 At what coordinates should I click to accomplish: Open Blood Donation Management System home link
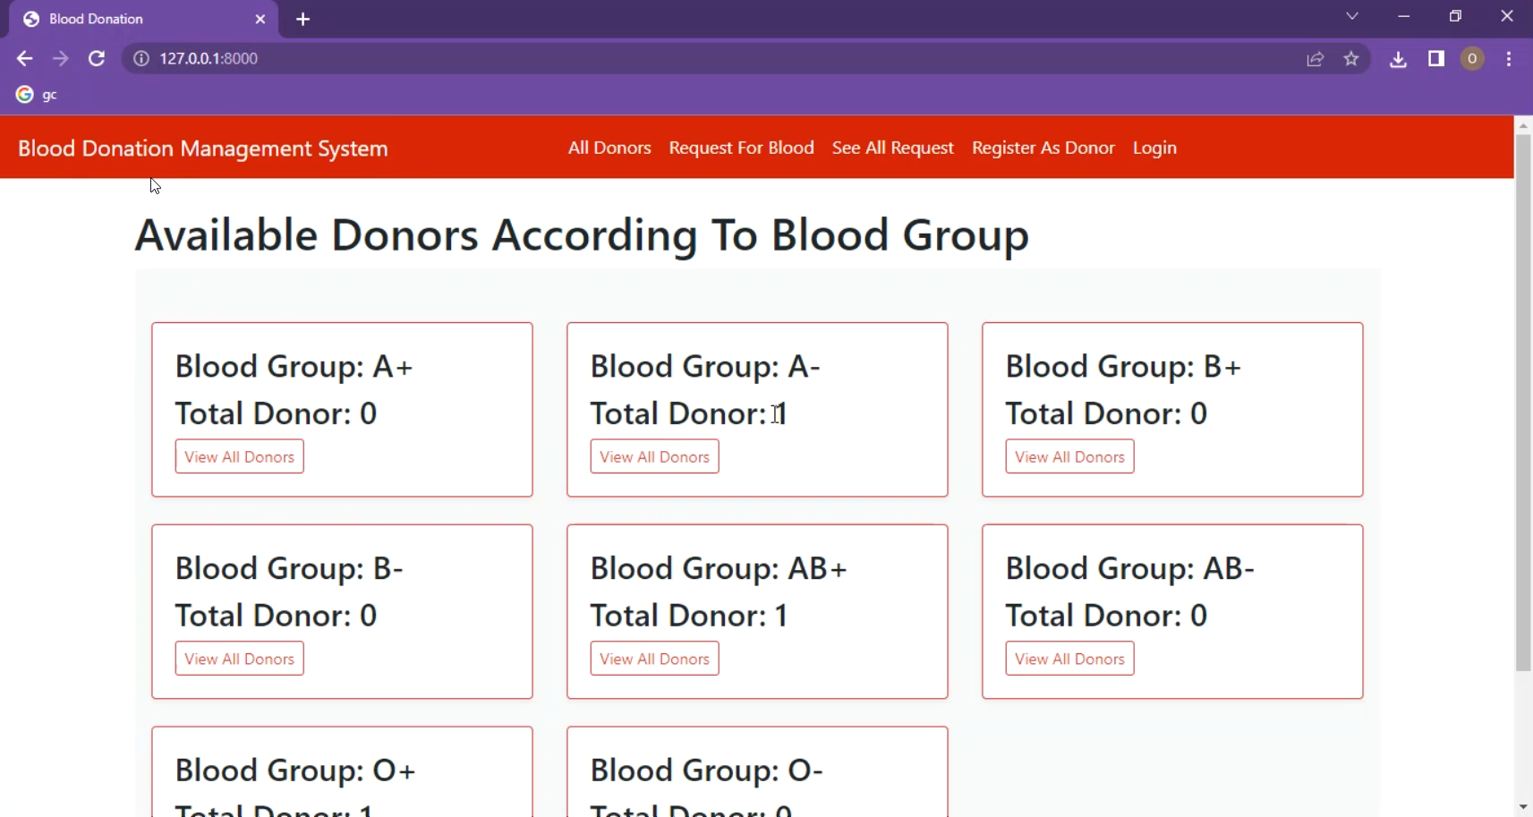click(203, 149)
